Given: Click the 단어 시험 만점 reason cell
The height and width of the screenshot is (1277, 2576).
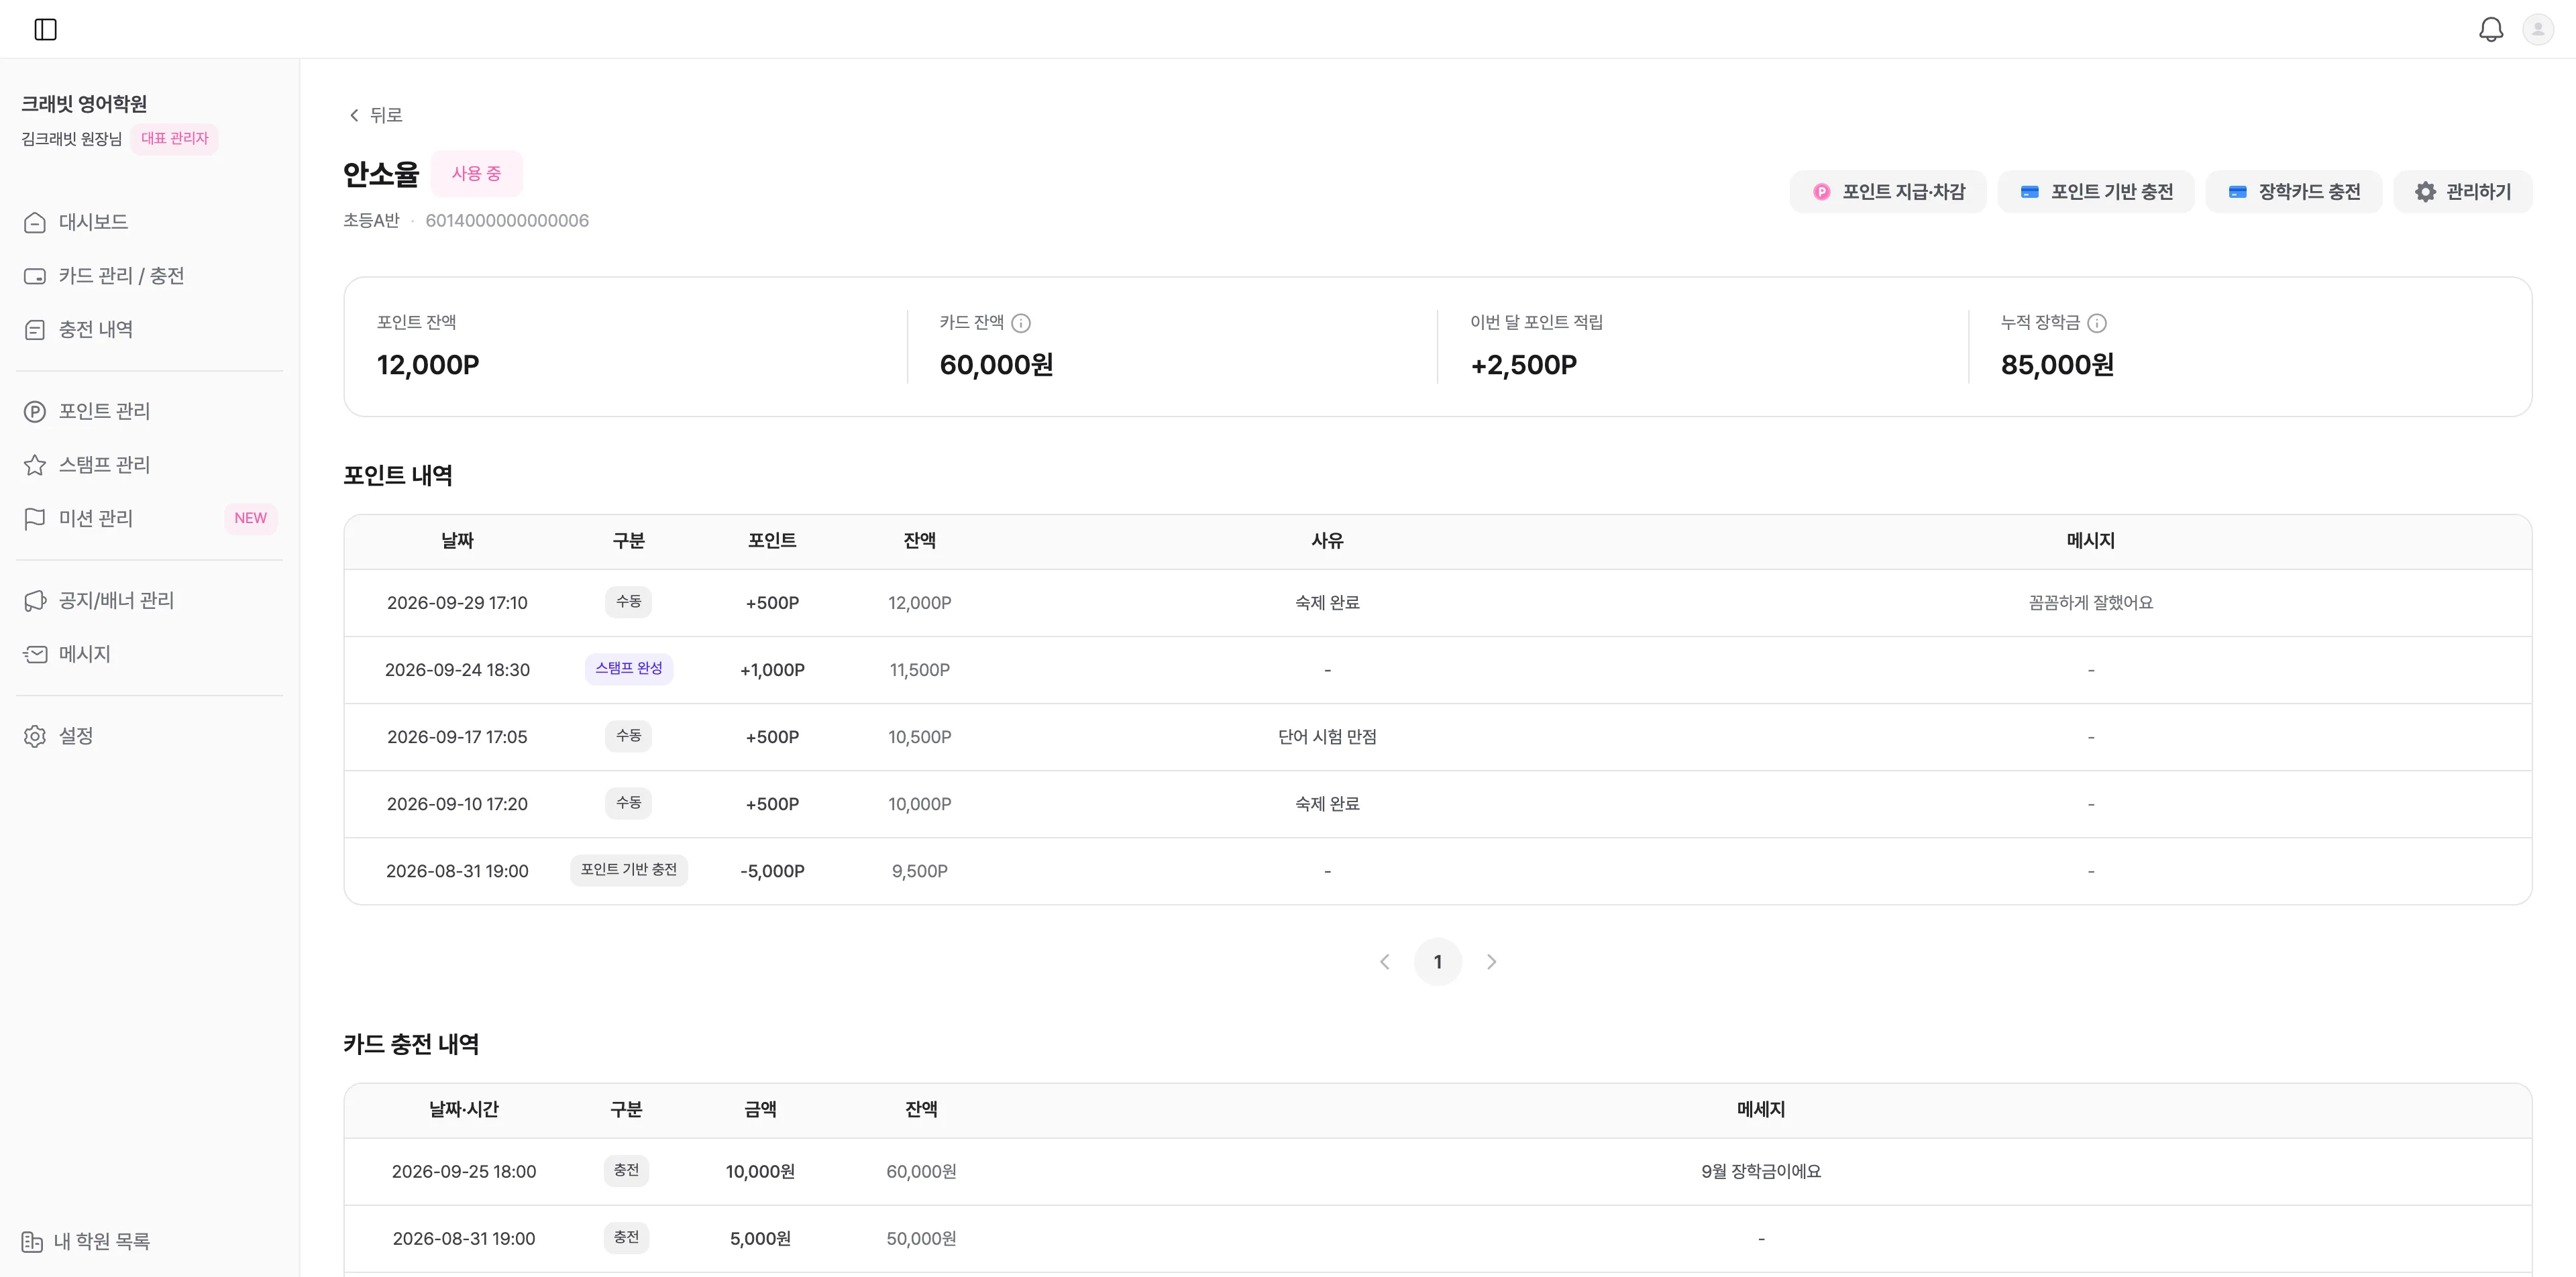Looking at the screenshot, I should pos(1327,737).
